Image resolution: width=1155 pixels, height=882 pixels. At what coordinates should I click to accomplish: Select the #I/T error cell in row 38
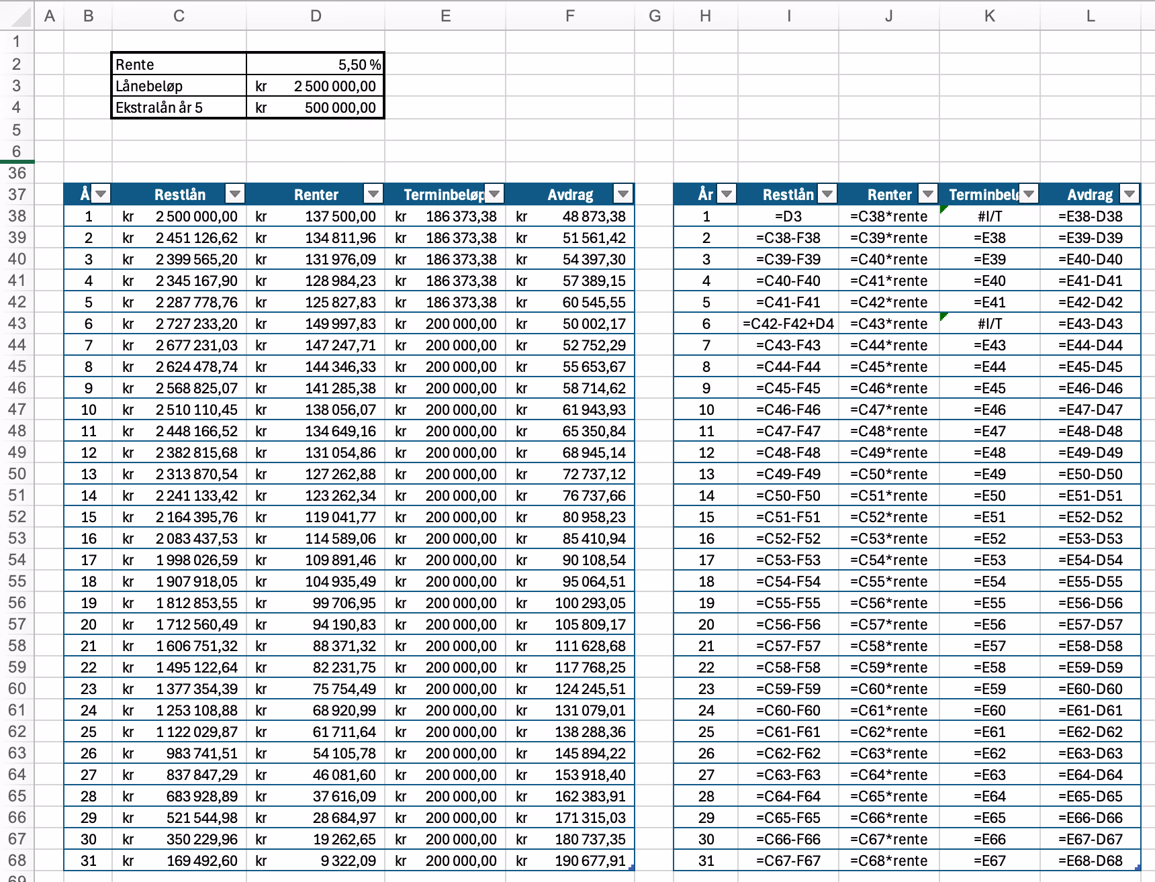tap(990, 216)
